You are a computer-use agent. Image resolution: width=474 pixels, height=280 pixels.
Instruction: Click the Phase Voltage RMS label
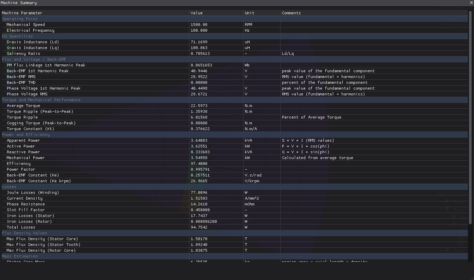tap(27, 94)
